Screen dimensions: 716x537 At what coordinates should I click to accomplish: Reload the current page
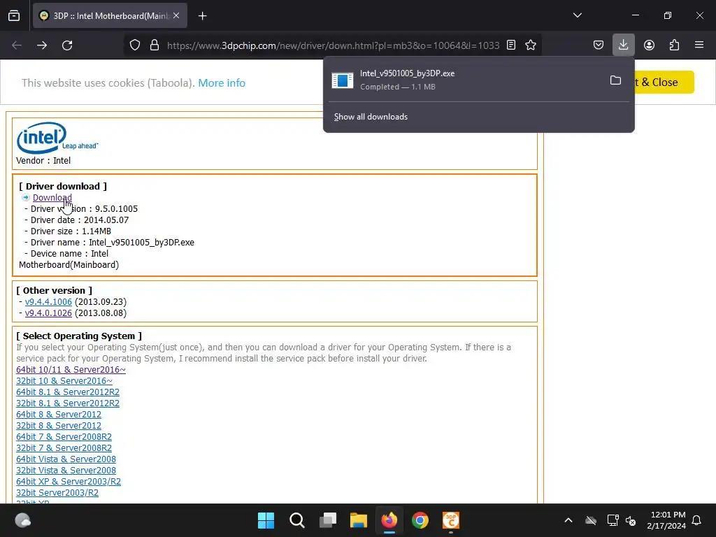pyautogui.click(x=67, y=45)
